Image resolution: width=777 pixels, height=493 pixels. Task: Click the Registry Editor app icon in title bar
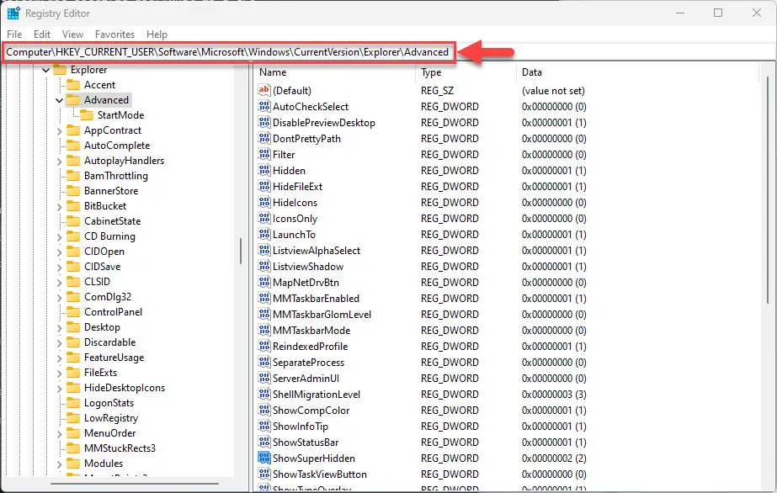pyautogui.click(x=13, y=13)
